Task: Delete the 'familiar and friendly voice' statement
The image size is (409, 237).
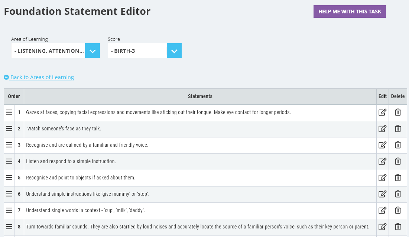Action: 398,145
